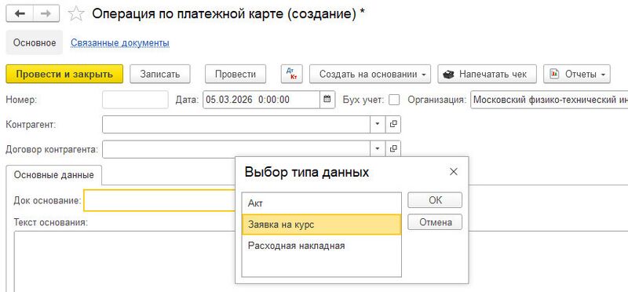Go back using the left arrow button
Image resolution: width=628 pixels, height=292 pixels.
click(x=20, y=13)
